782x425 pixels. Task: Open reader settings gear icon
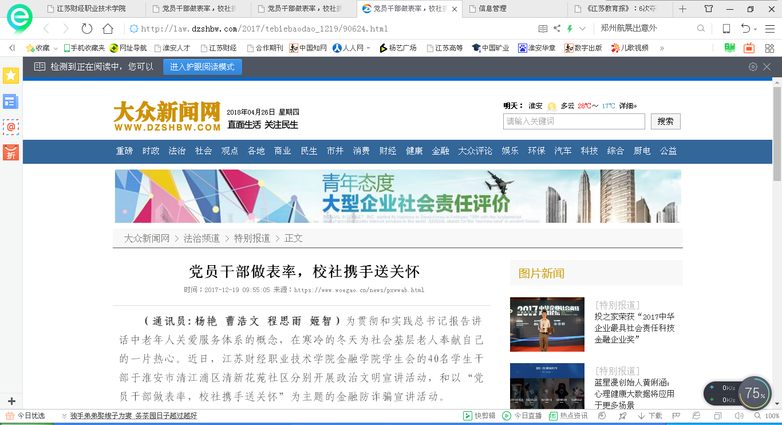point(753,67)
